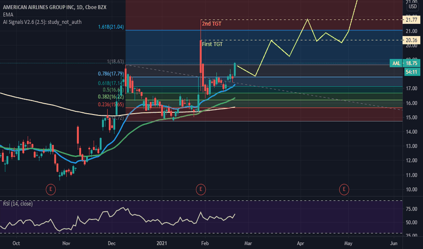This screenshot has height=249, width=423.
Task: Click the Apr date on time axis
Action: click(x=300, y=244)
